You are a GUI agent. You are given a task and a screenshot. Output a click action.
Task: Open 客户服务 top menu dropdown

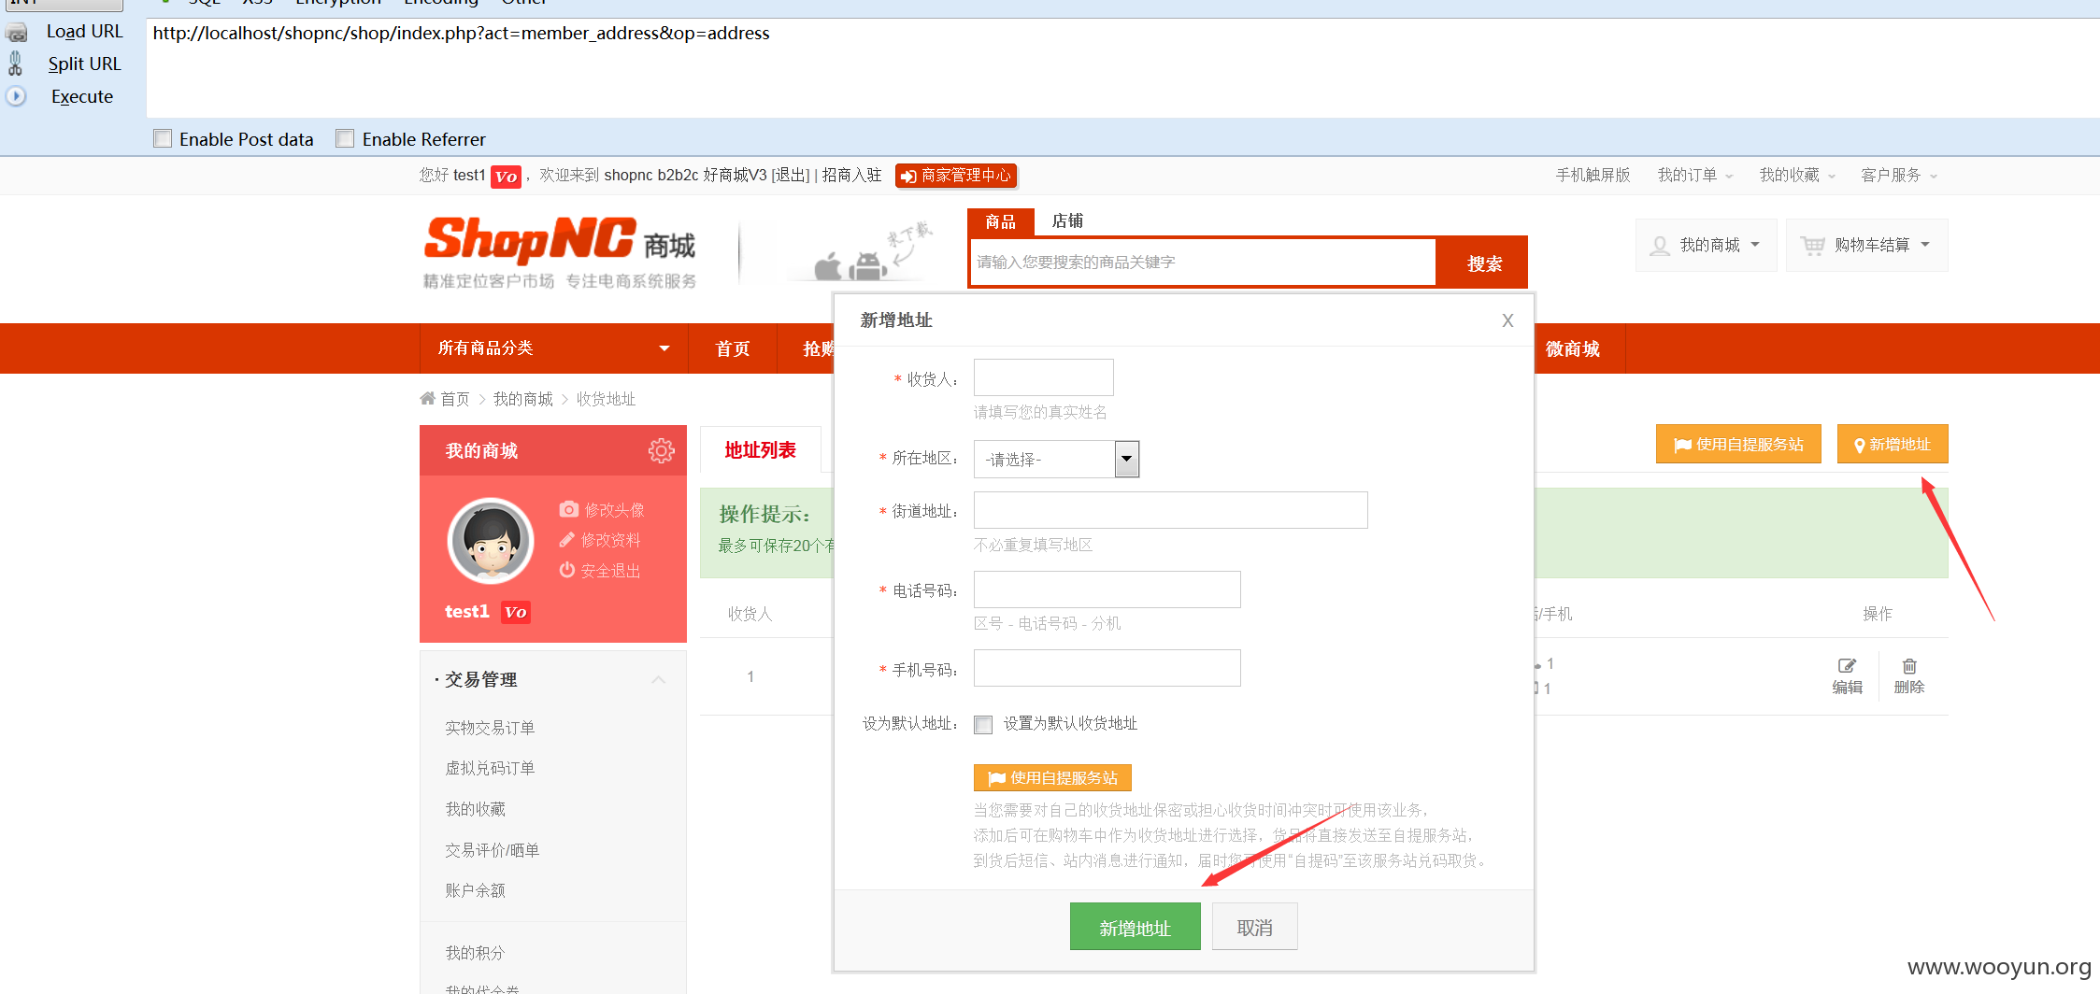1899,176
